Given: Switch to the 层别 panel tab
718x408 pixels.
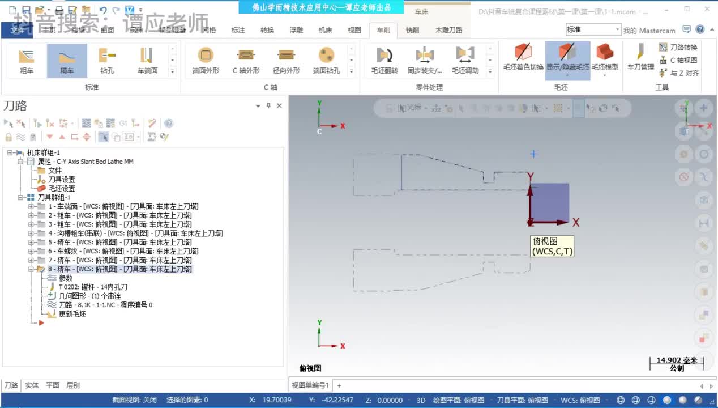Looking at the screenshot, I should pyautogui.click(x=73, y=385).
